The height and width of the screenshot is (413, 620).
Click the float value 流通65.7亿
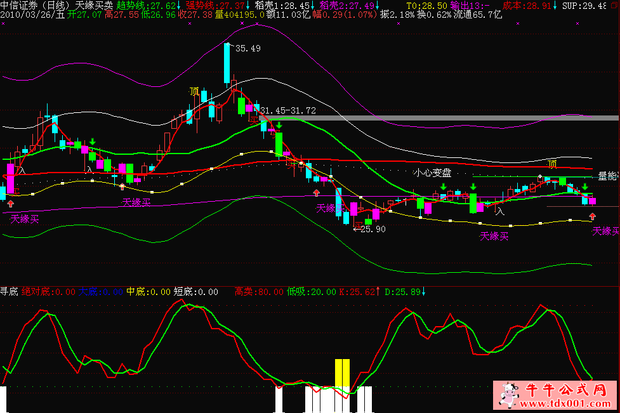[478, 15]
